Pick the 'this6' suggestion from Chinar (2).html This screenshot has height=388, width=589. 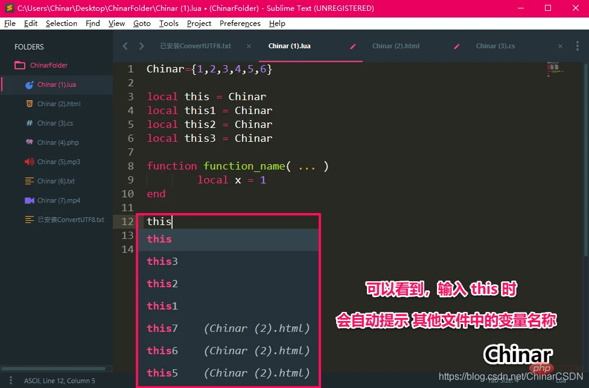[228, 351]
